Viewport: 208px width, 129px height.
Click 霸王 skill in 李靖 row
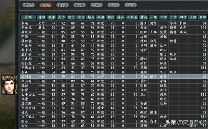[144, 23]
